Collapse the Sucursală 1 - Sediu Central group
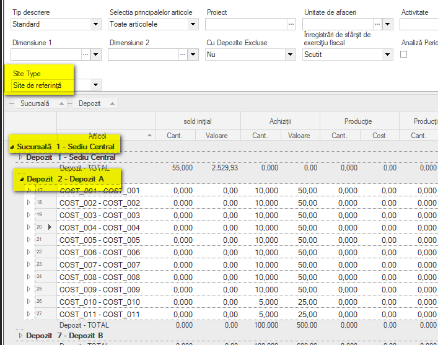The width and height of the screenshot is (438, 345). point(12,147)
